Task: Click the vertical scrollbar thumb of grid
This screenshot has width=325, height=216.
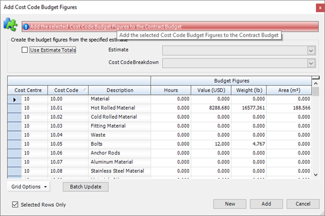Action: tap(316, 91)
